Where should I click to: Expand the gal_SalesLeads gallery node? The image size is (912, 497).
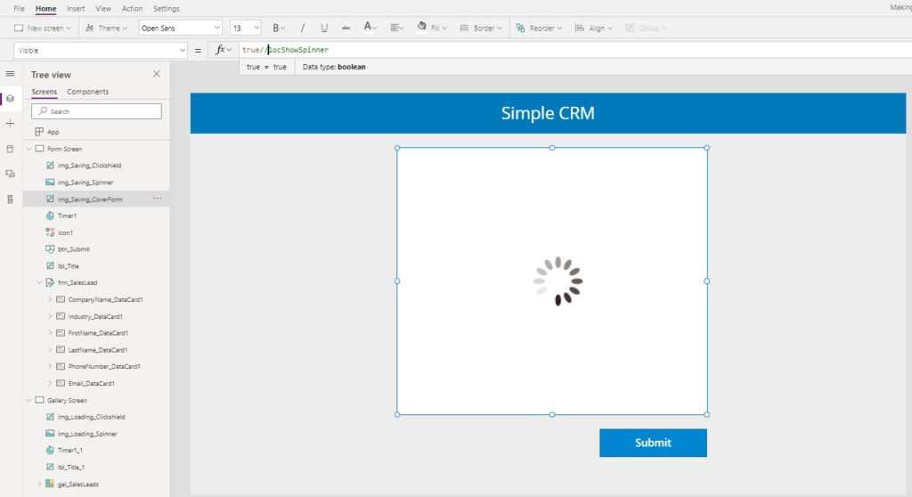pyautogui.click(x=39, y=485)
